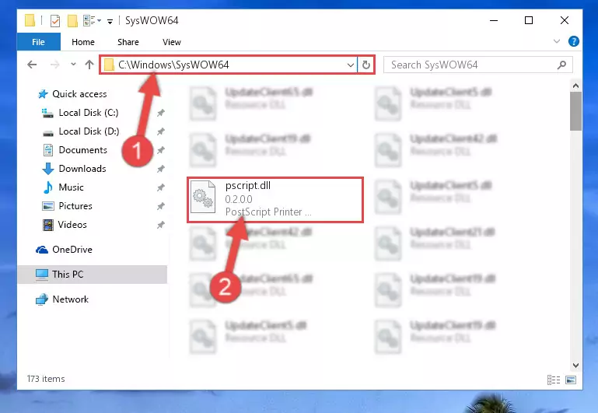Click the New folder quick access icon
This screenshot has height=413, width=598.
(x=72, y=20)
